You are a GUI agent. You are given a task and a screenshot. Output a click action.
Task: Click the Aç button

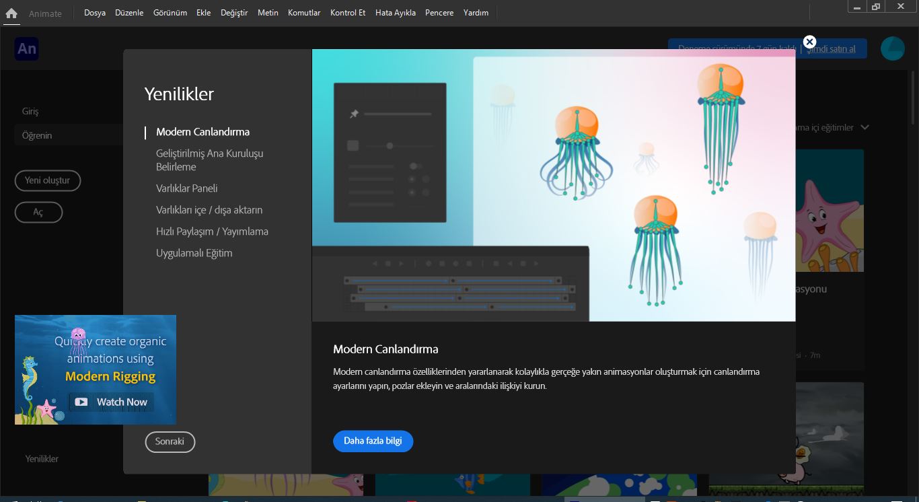38,212
